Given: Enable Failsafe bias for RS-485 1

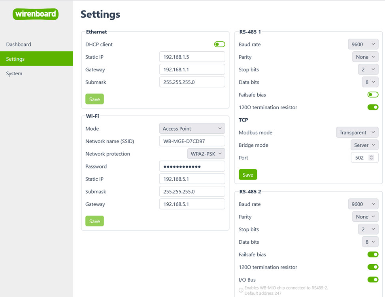Looking at the screenshot, I should click(373, 95).
